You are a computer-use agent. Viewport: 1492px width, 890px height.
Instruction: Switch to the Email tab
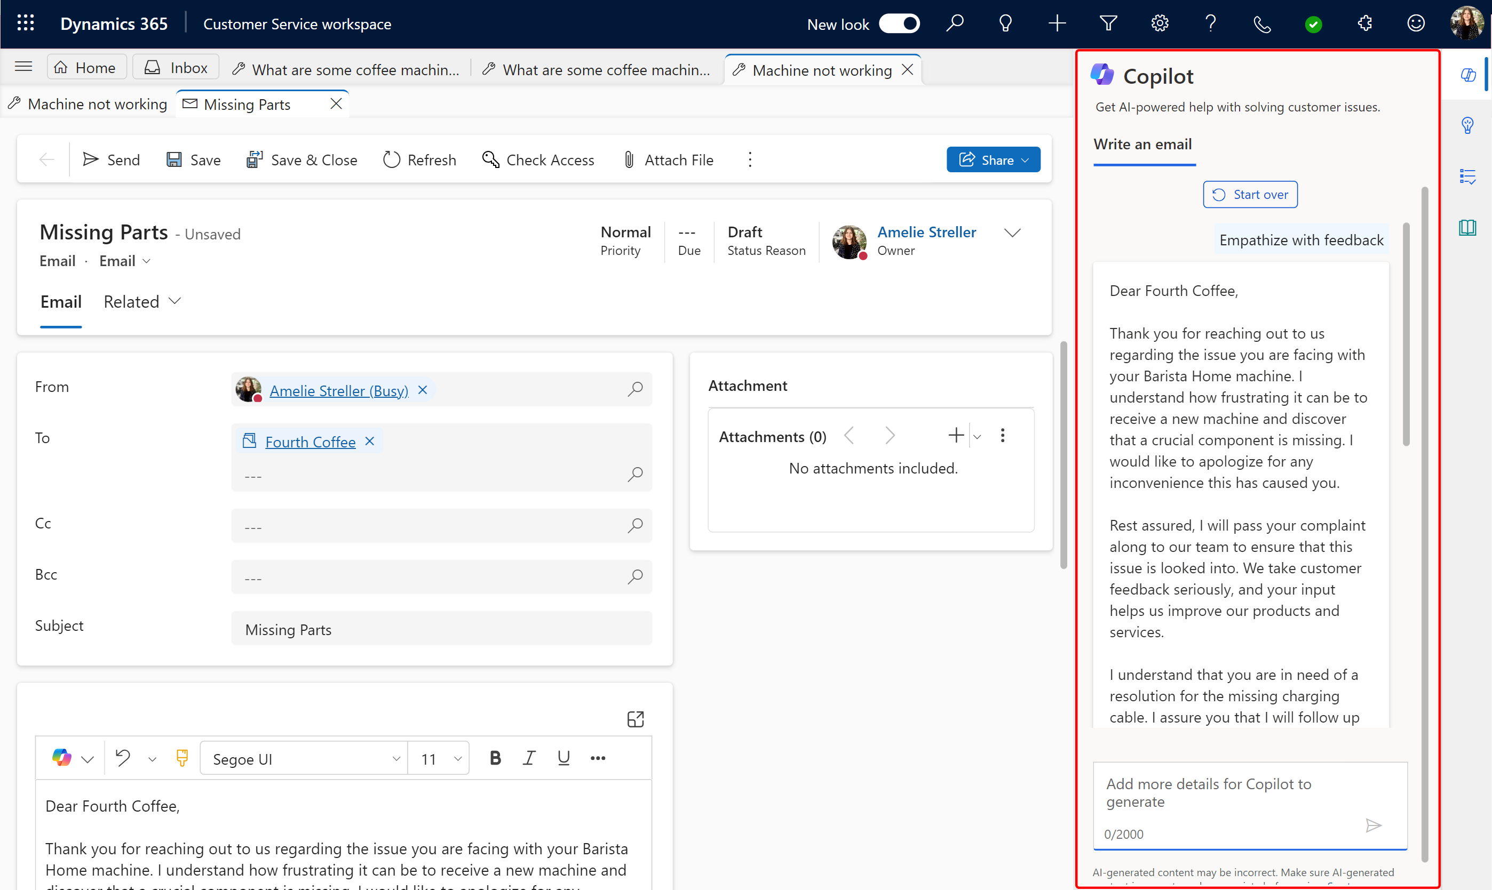60,301
